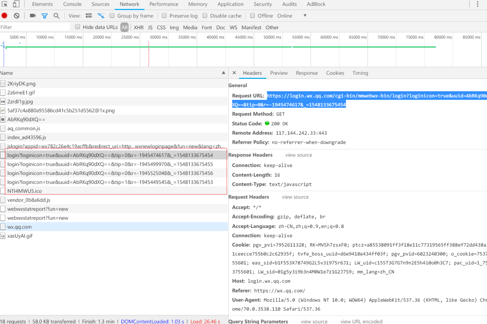Enable the Preserve log checkbox
The width and height of the screenshot is (487, 324).
pyautogui.click(x=164, y=16)
